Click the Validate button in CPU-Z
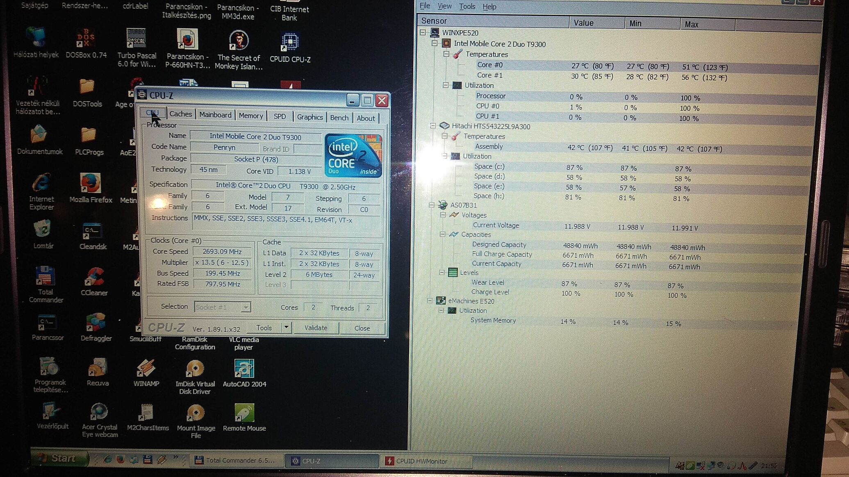849x477 pixels. pyautogui.click(x=316, y=328)
